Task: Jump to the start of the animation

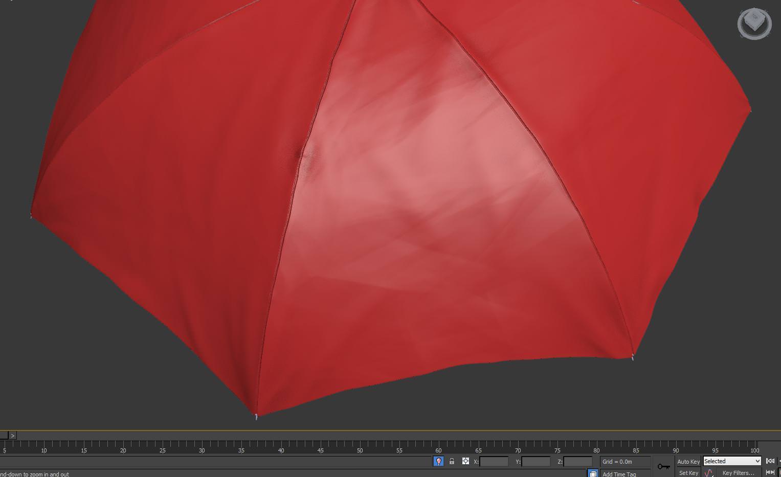Action: [x=770, y=461]
